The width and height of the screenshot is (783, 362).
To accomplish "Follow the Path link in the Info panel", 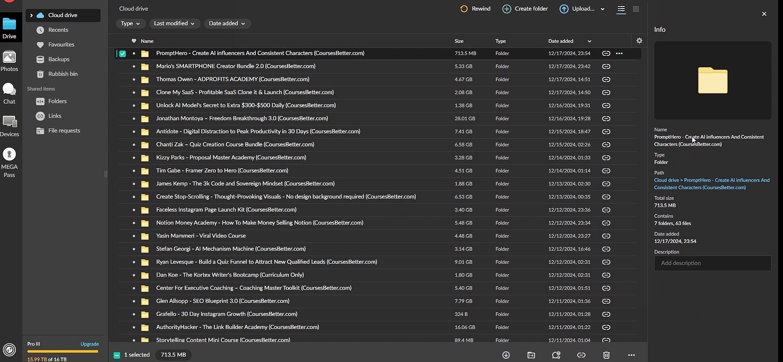I will (712, 184).
